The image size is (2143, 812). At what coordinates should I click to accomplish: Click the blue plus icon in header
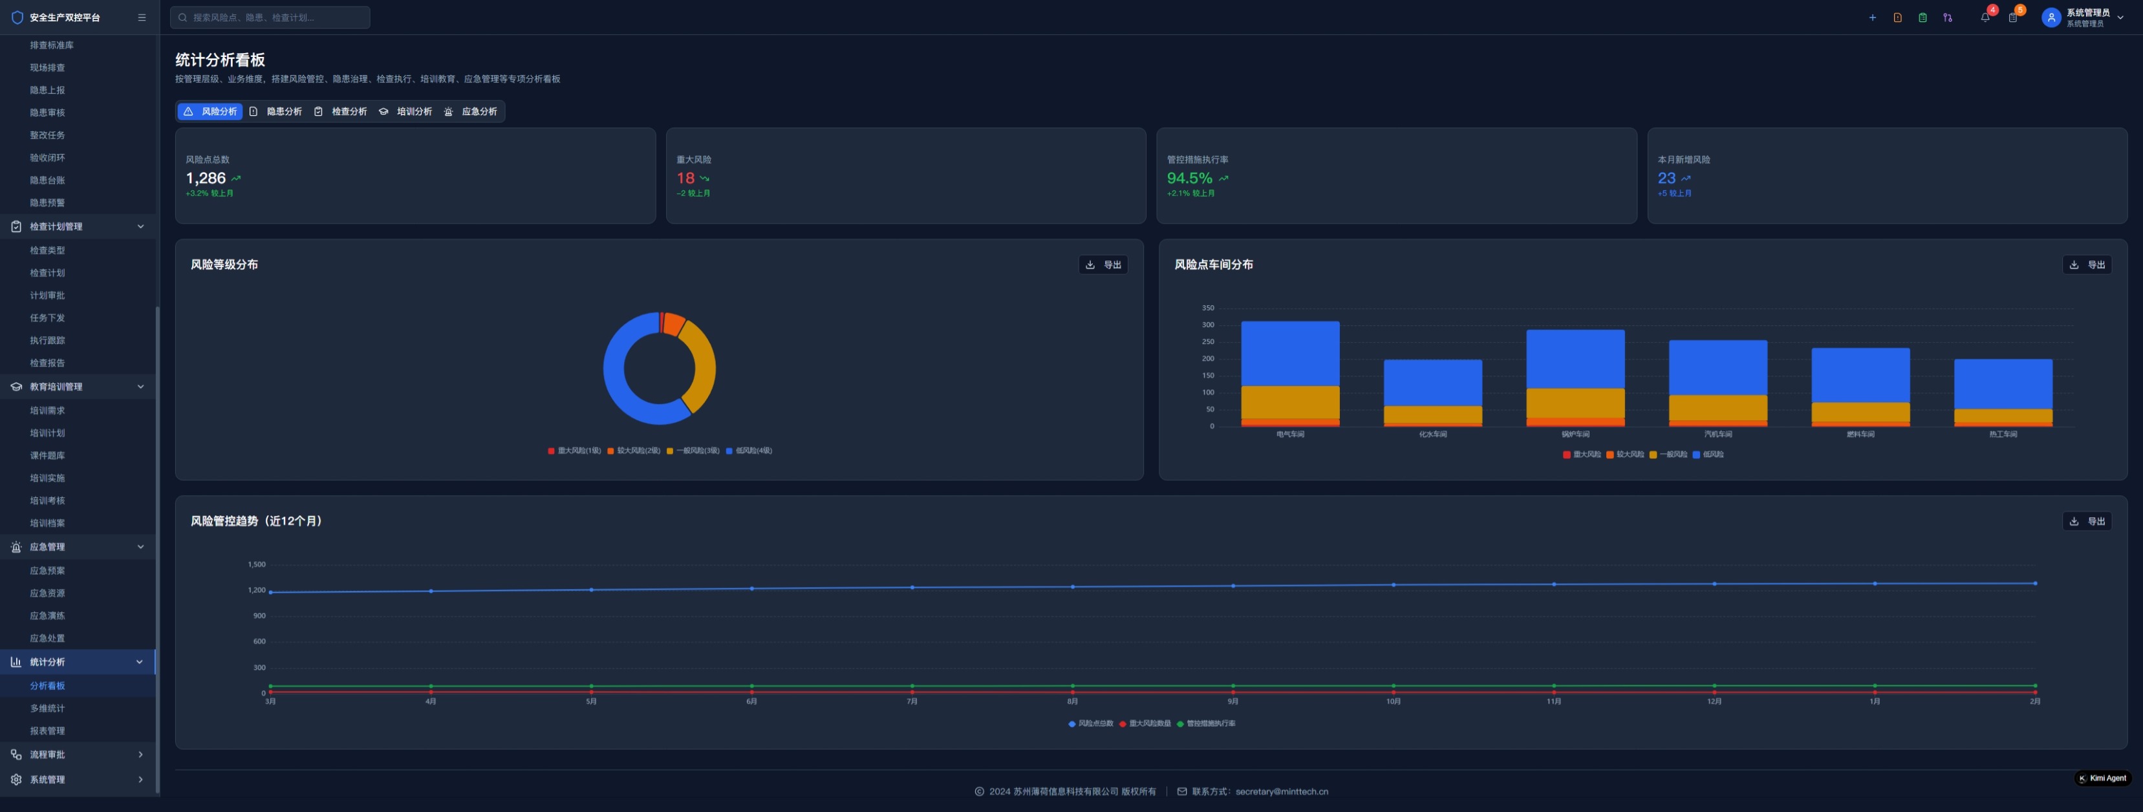point(1872,17)
